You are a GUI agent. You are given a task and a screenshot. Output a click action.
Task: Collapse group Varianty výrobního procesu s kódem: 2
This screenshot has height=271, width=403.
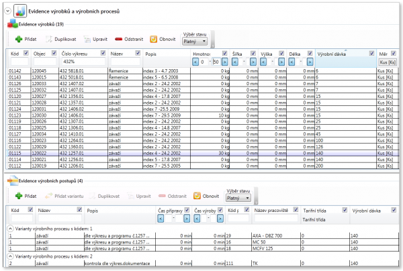point(9,256)
